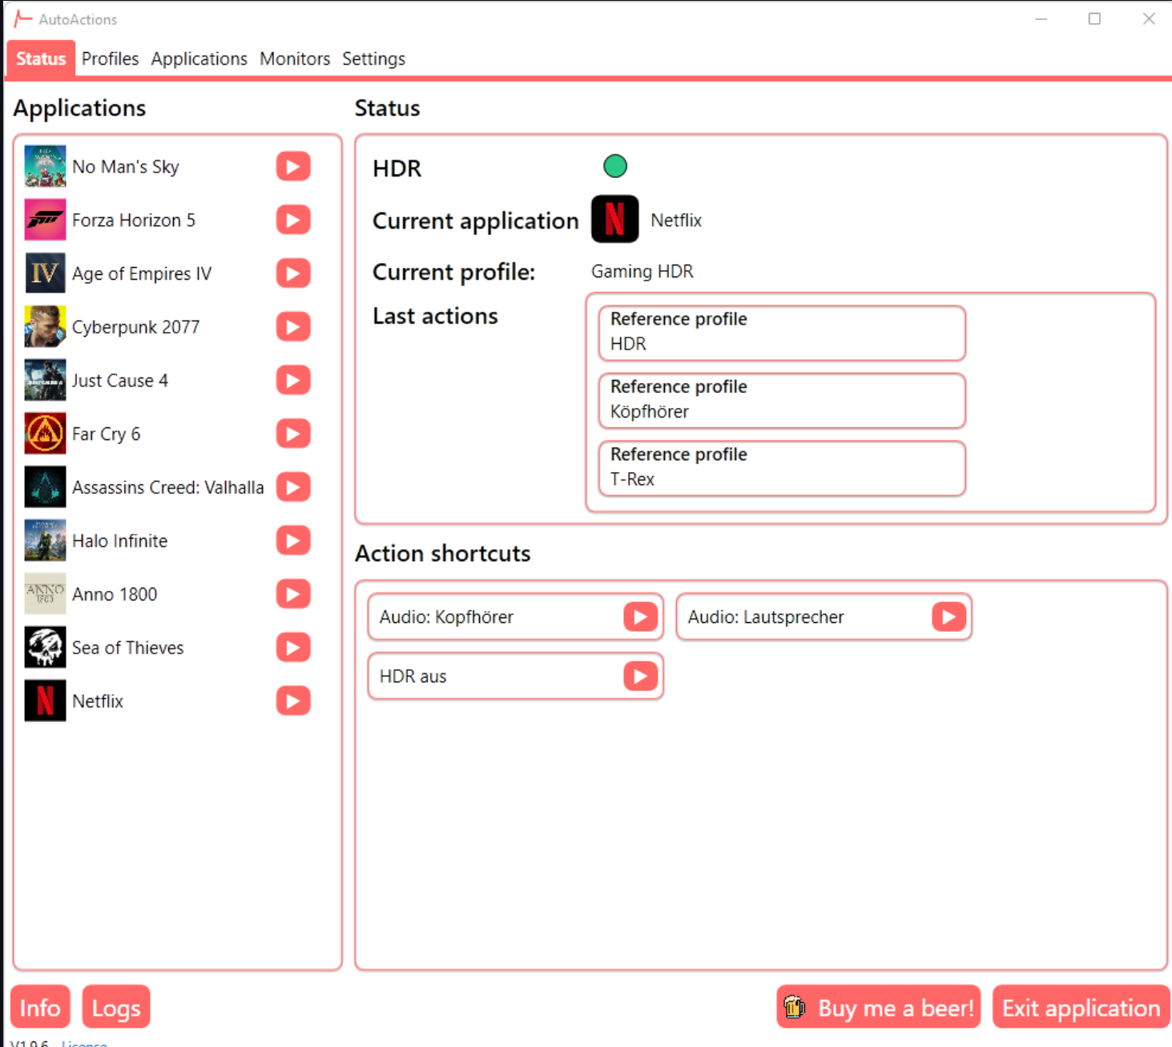
Task: Click Exit application button
Action: tap(1081, 1007)
